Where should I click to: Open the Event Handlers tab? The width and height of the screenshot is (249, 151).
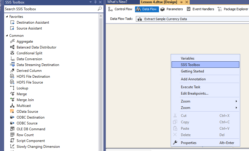coord(200,9)
